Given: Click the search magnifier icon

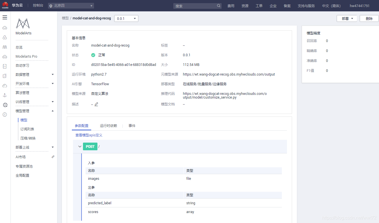Looking at the screenshot, I should [x=218, y=6].
